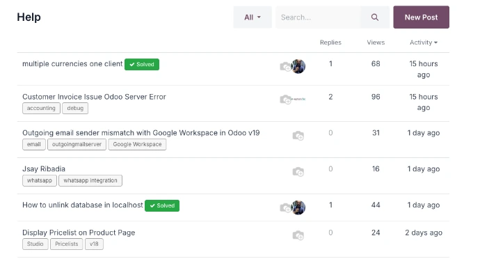The width and height of the screenshot is (480, 259).
Task: Open 'Outgoing email sender mismatch' post
Action: [141, 133]
